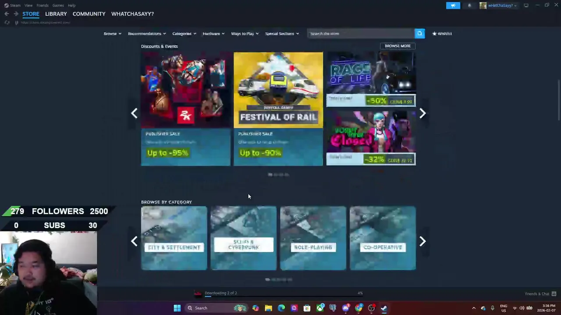The image size is (561, 315).
Task: Open the Friends & Chat icon
Action: coord(554,294)
